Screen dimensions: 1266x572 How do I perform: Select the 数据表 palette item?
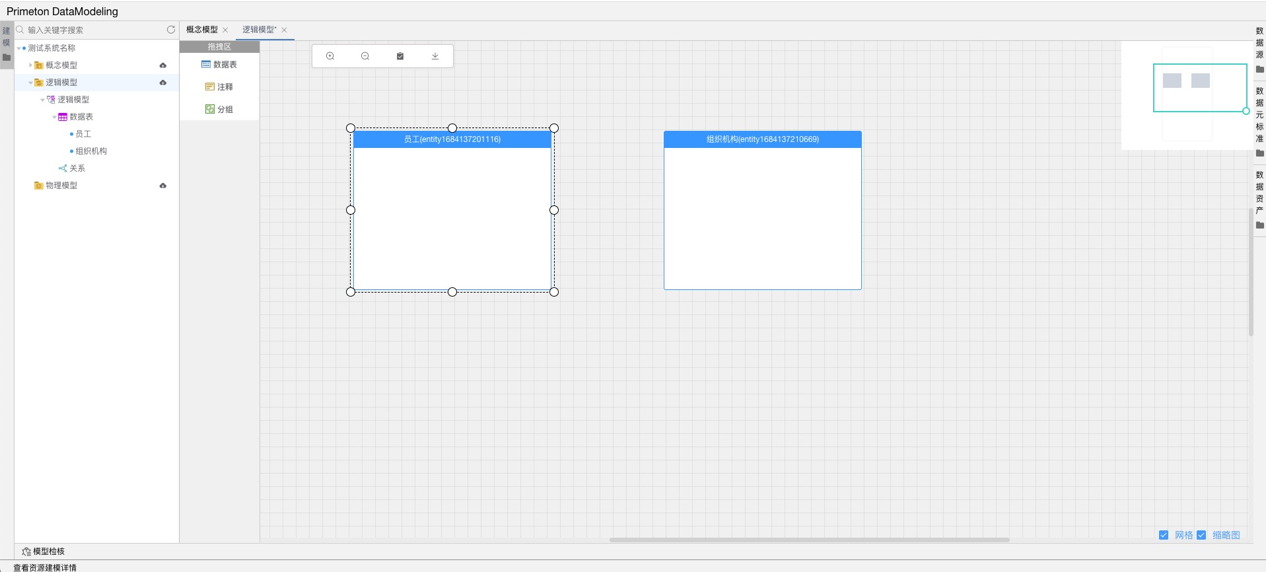pyautogui.click(x=219, y=65)
